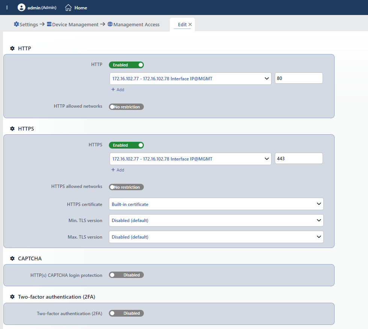This screenshot has width=368, height=329.
Task: Expand the Max. TLS version dropdown
Action: [216, 237]
